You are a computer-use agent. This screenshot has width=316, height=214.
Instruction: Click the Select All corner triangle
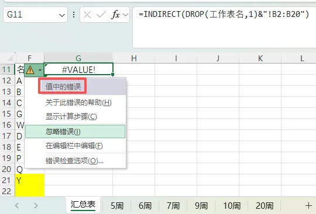[10, 58]
